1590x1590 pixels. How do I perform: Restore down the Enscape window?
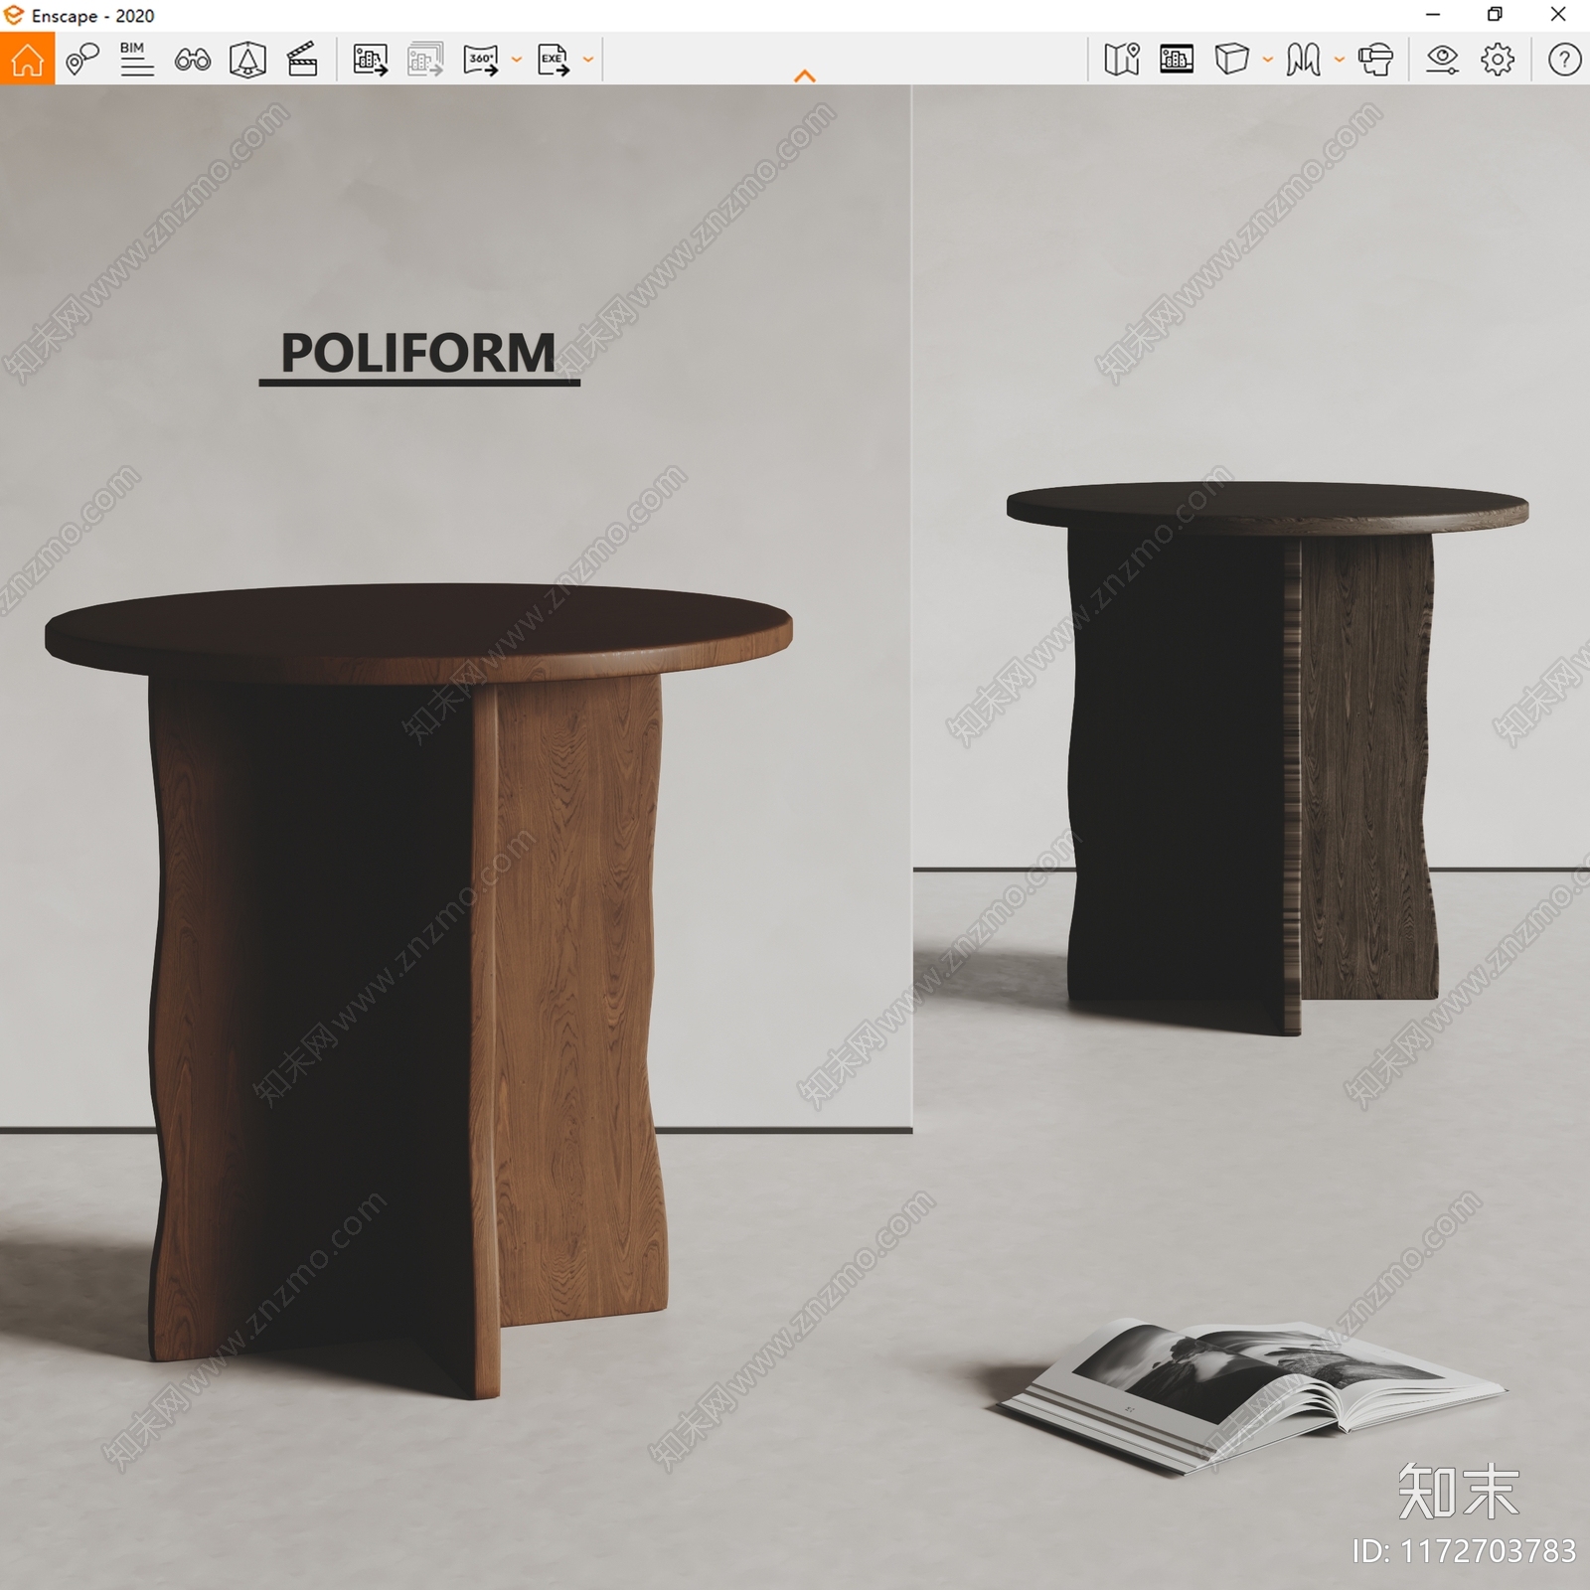tap(1495, 15)
